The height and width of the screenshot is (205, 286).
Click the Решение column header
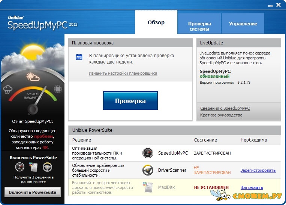point(82,140)
